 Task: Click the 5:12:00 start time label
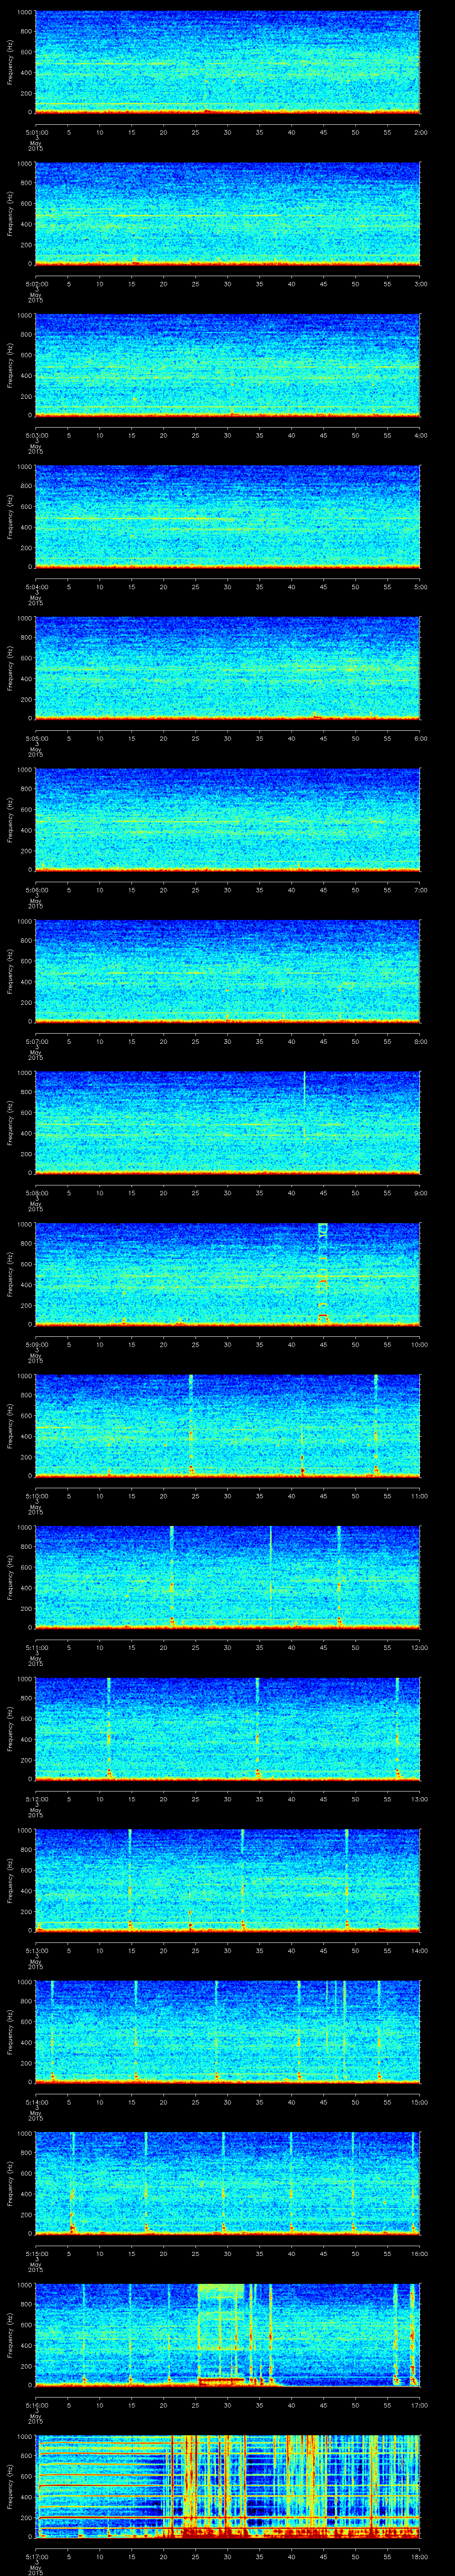pos(37,1799)
